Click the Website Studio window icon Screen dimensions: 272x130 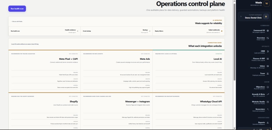(268, 102)
